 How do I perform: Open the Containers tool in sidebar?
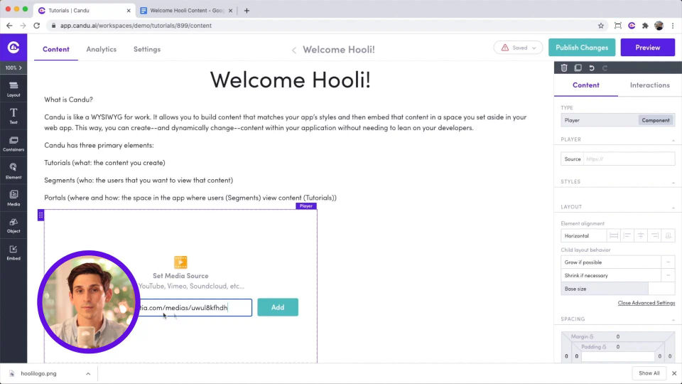[x=13, y=144]
